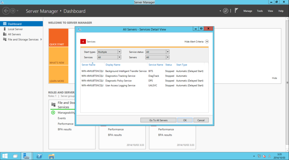Open the Tools menu
This screenshot has height=160, width=289.
(x=260, y=11)
